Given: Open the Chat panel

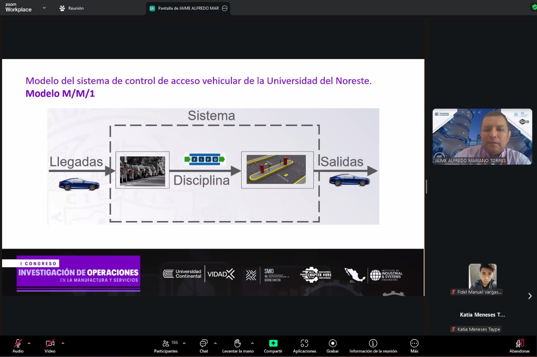Looking at the screenshot, I should point(203,346).
